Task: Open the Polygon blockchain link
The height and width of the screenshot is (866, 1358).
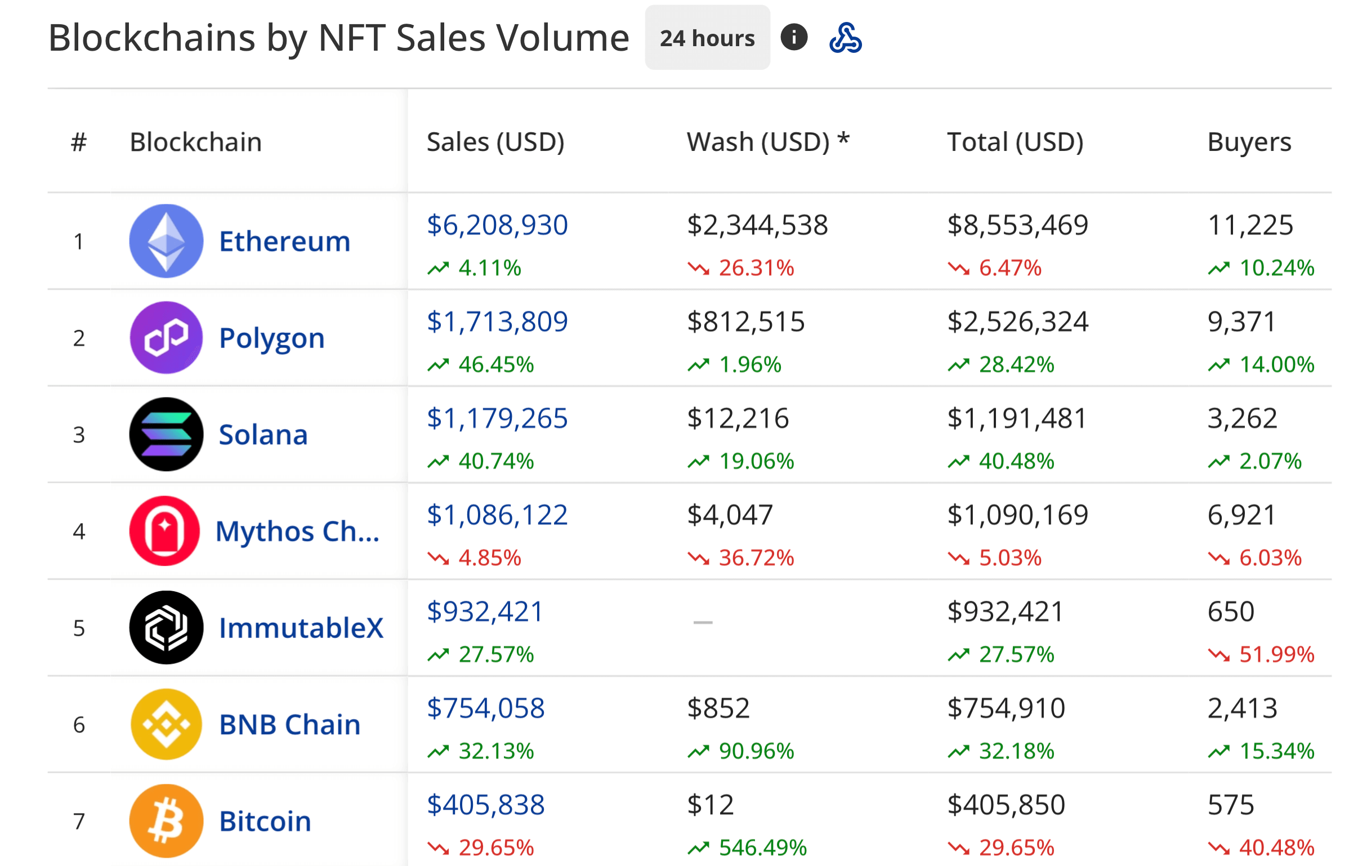Action: (x=272, y=338)
